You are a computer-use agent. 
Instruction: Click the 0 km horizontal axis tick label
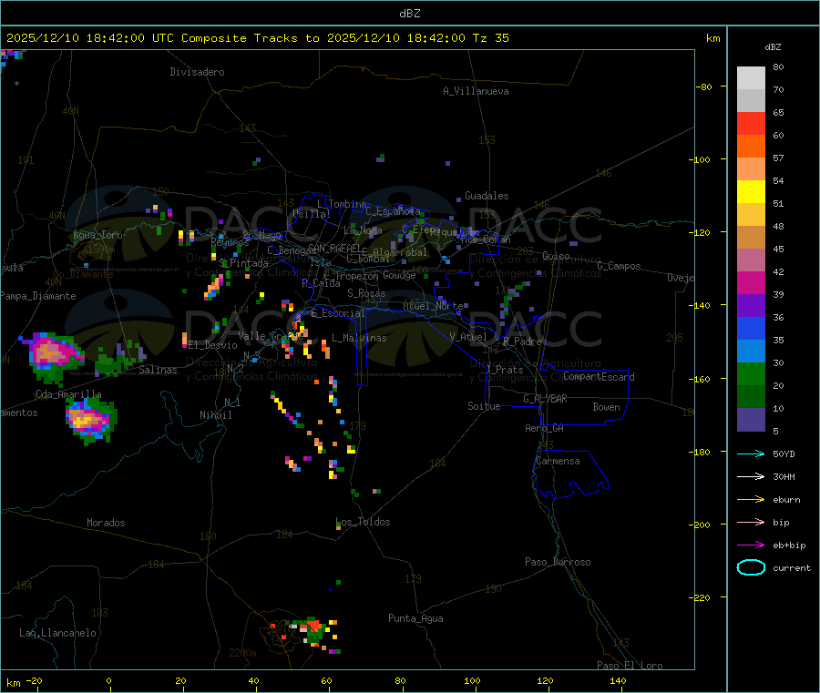108,680
